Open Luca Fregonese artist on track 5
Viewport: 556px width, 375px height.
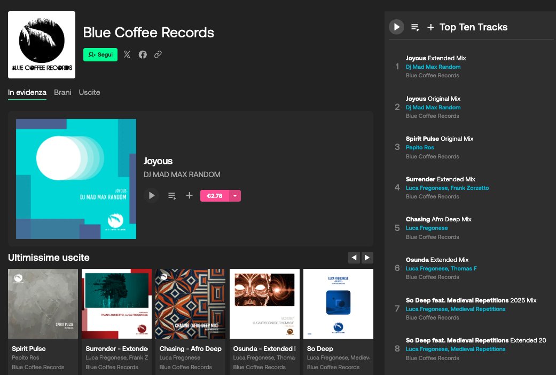427,228
